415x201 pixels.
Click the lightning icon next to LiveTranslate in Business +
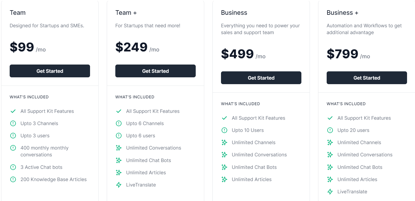coord(330,192)
